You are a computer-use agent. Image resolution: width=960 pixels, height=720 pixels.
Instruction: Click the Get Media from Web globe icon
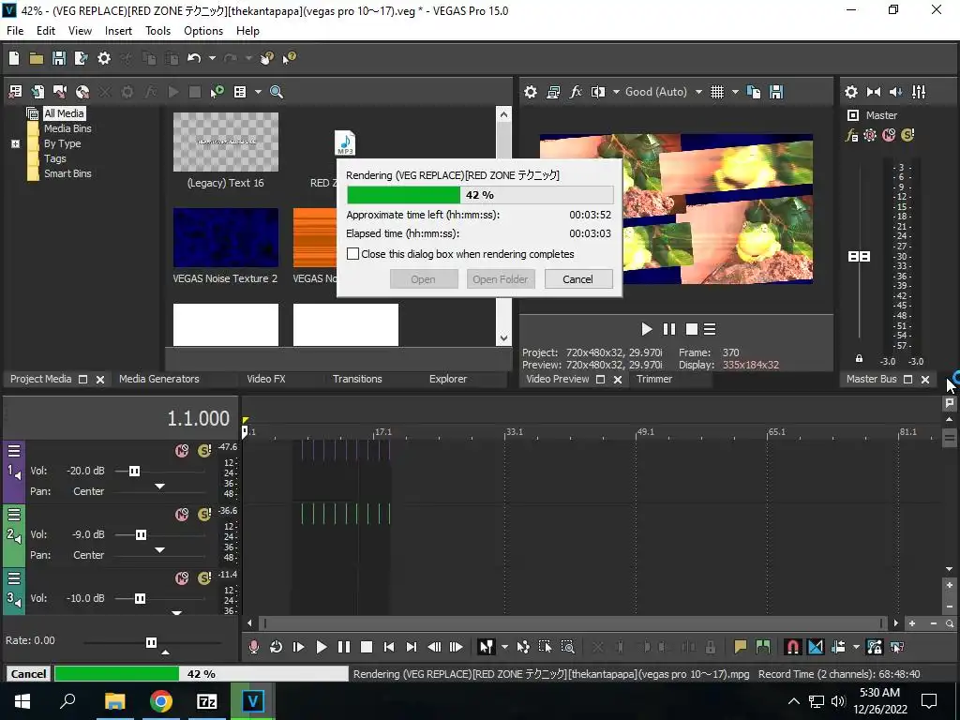pyautogui.click(x=82, y=92)
